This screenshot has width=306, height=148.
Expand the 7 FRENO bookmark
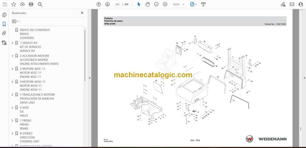point(13,120)
